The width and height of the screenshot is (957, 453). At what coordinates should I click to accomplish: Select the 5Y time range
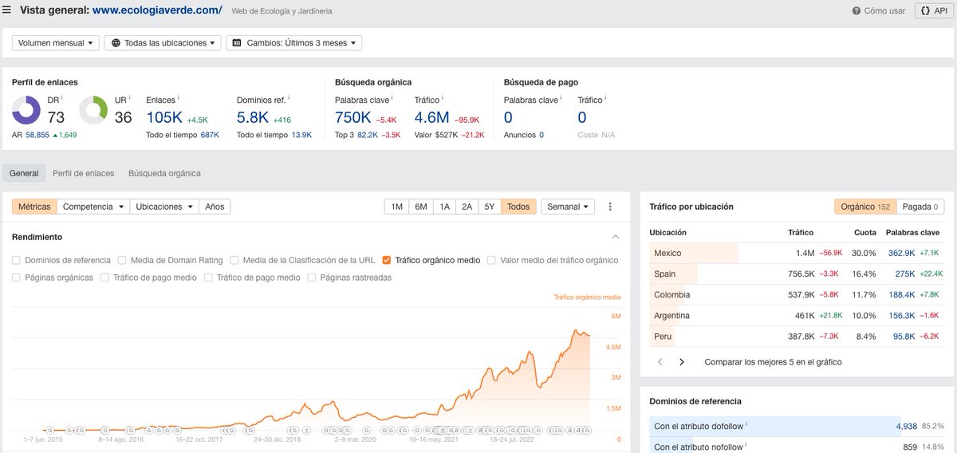[490, 207]
